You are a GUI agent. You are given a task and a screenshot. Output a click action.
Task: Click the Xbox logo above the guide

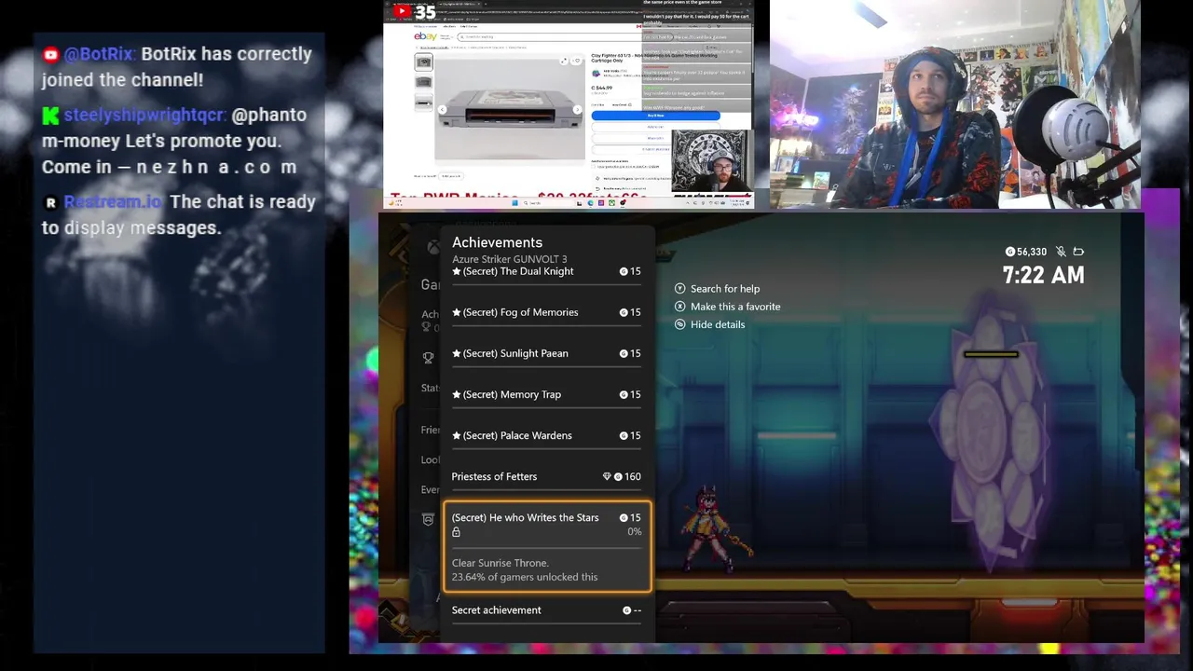(x=433, y=248)
